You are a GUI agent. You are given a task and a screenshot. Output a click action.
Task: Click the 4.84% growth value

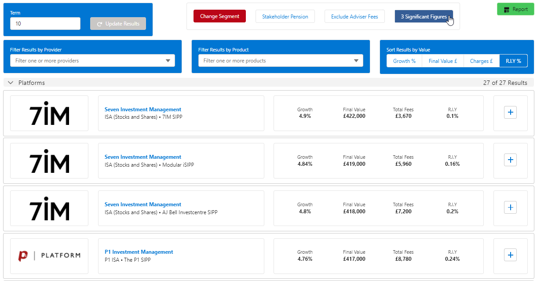point(305,164)
